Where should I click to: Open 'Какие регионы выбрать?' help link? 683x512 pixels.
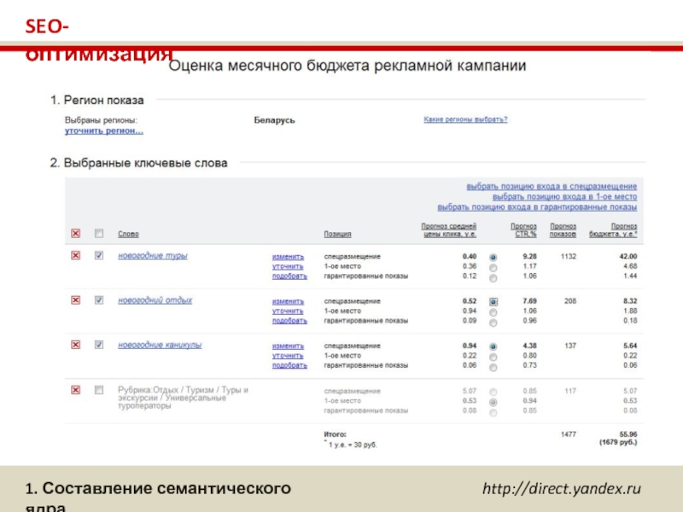(465, 119)
